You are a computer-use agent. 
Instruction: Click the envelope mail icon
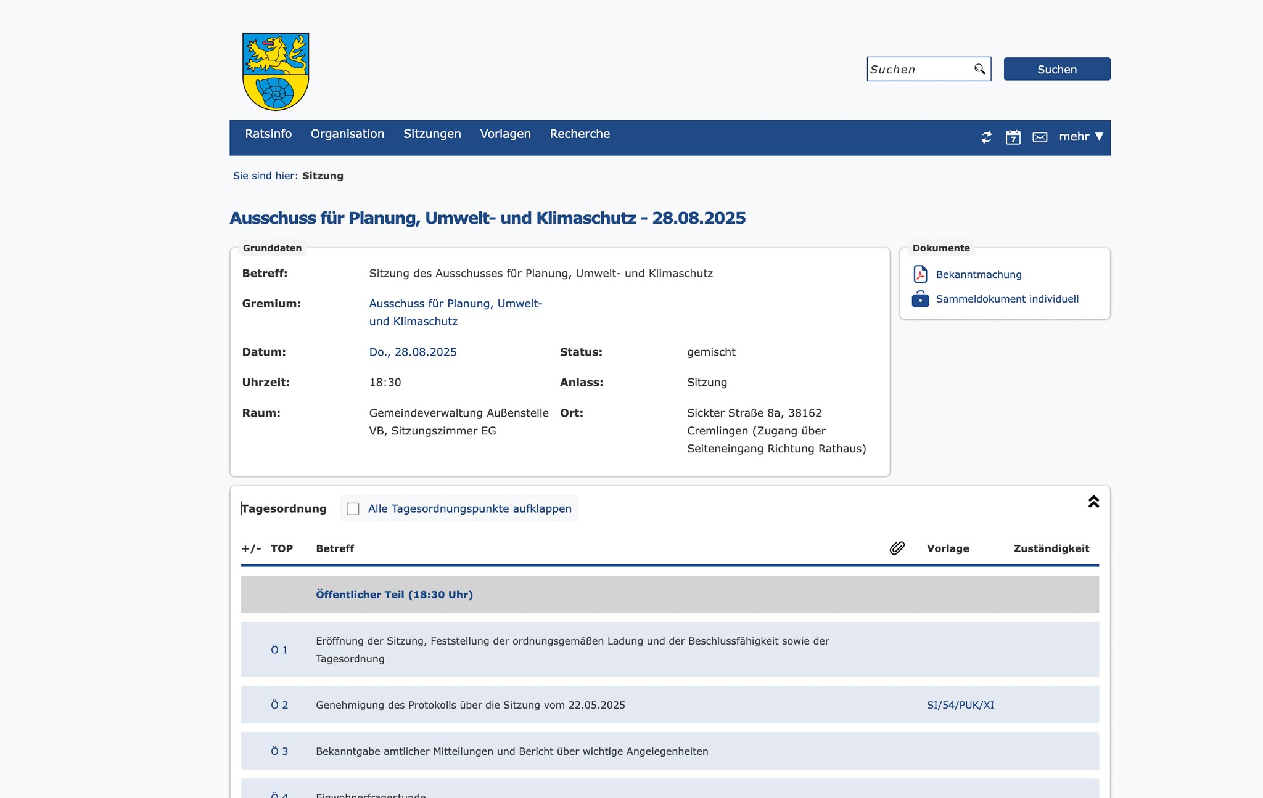1040,137
